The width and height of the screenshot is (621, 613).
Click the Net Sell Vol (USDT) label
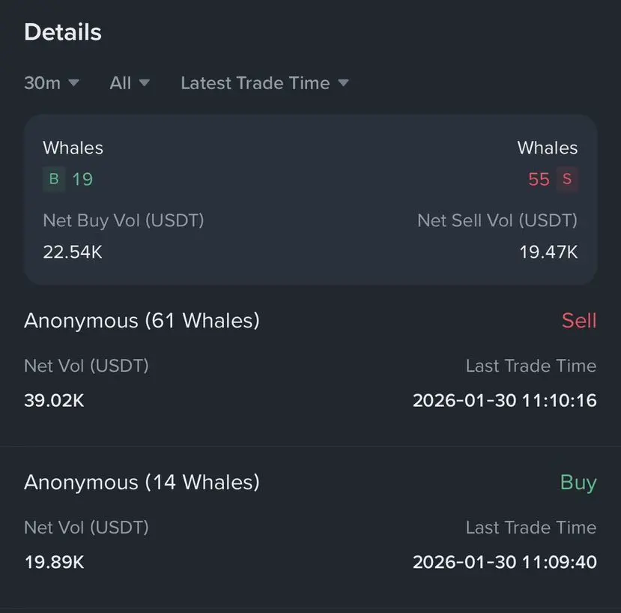(x=497, y=220)
